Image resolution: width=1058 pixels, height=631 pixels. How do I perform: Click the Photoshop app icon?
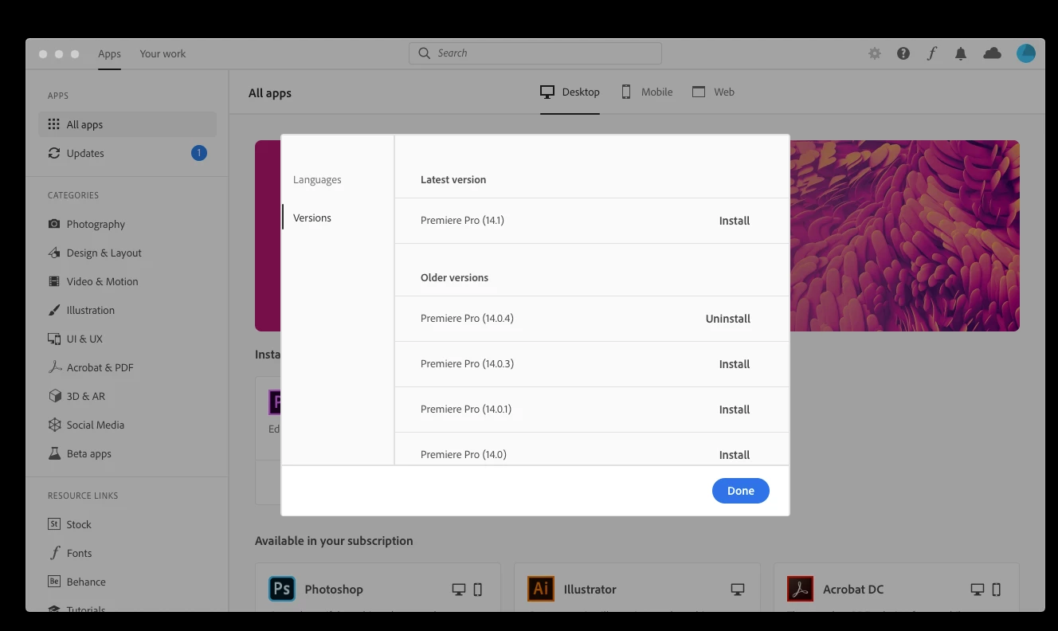point(282,589)
